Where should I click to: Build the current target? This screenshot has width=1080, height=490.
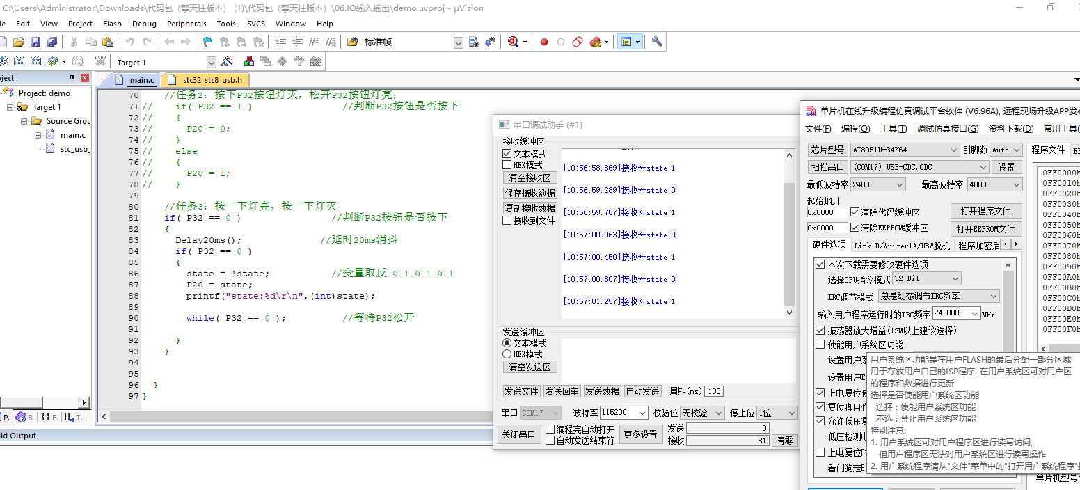[x=18, y=61]
